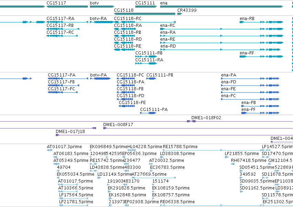
Task: Select the ena-RC transcript label
Action: 168,25
